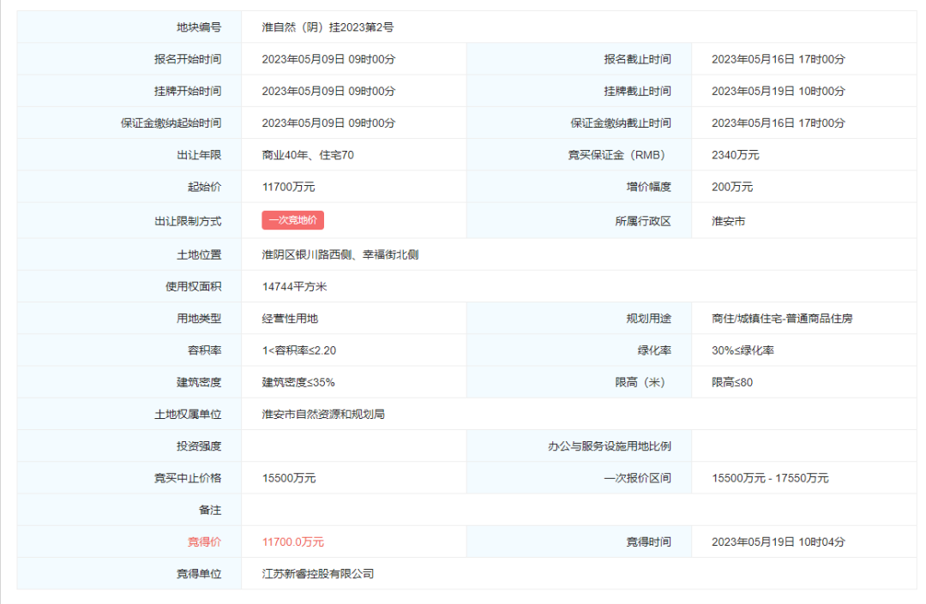Click the red 一次竞地价 tag
Viewport: 926px width, 604px height.
pyautogui.click(x=292, y=220)
